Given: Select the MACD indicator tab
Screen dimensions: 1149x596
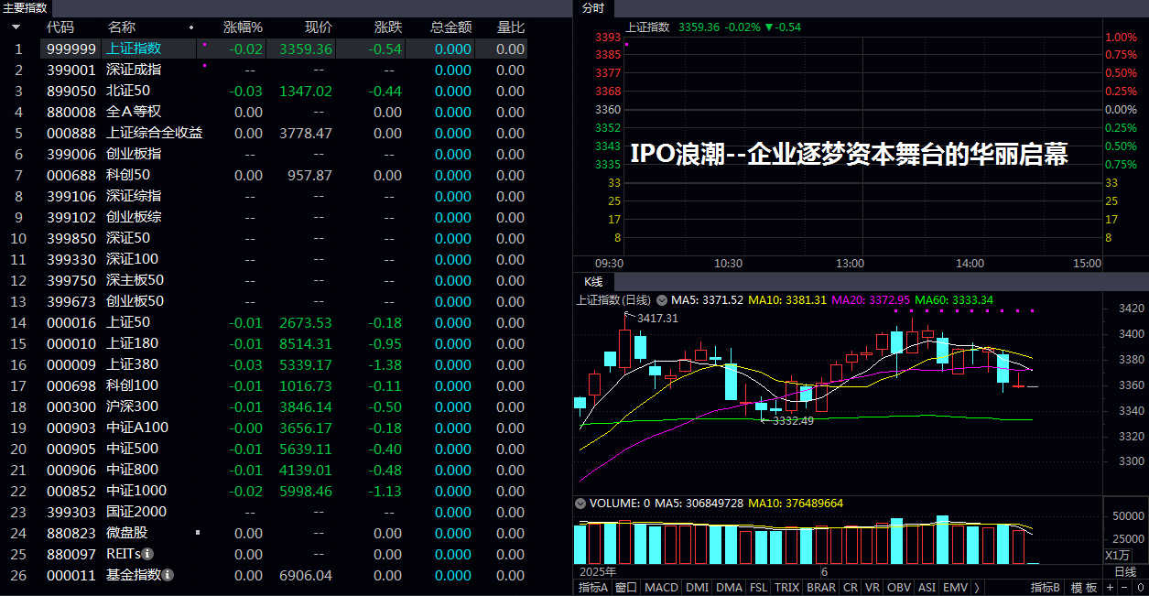Looking at the screenshot, I should 661,588.
